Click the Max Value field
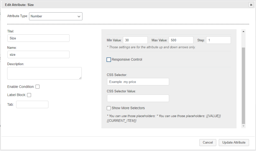256x151 pixels. (181, 40)
